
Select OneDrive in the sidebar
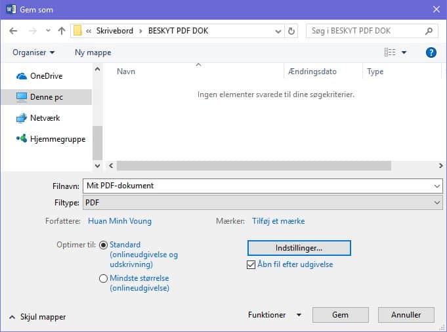tap(46, 76)
